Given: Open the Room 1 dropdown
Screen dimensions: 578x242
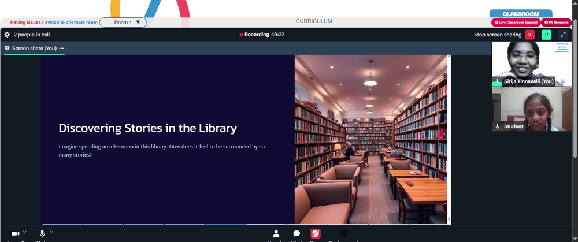Looking at the screenshot, I should point(123,23).
